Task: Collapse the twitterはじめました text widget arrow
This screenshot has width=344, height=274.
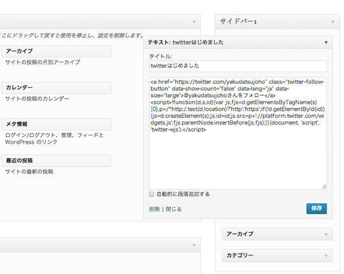Action: pyautogui.click(x=326, y=43)
